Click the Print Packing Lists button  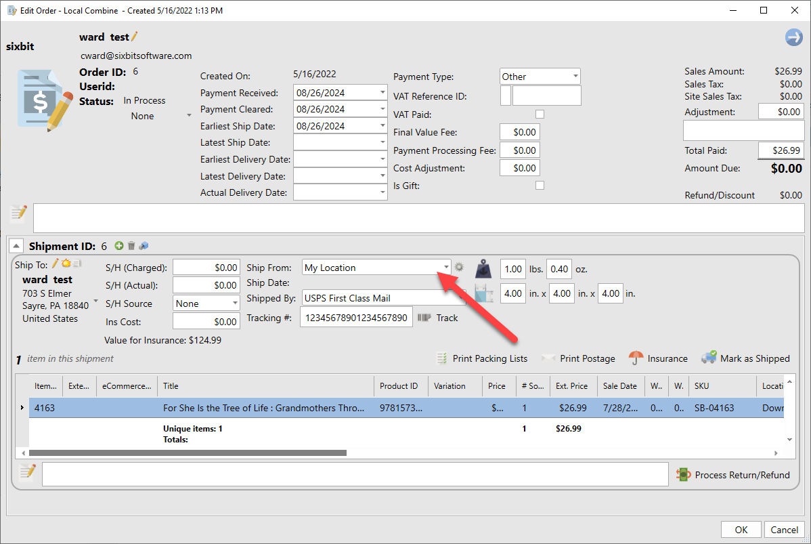(481, 358)
